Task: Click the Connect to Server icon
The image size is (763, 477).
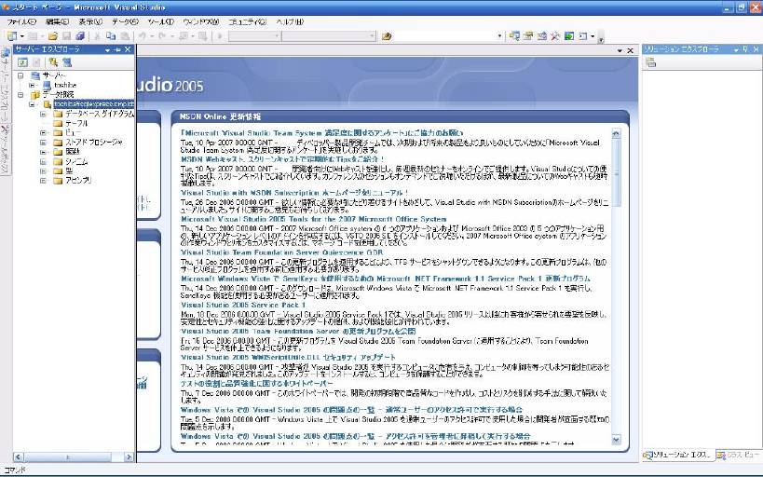Action: pos(67,62)
